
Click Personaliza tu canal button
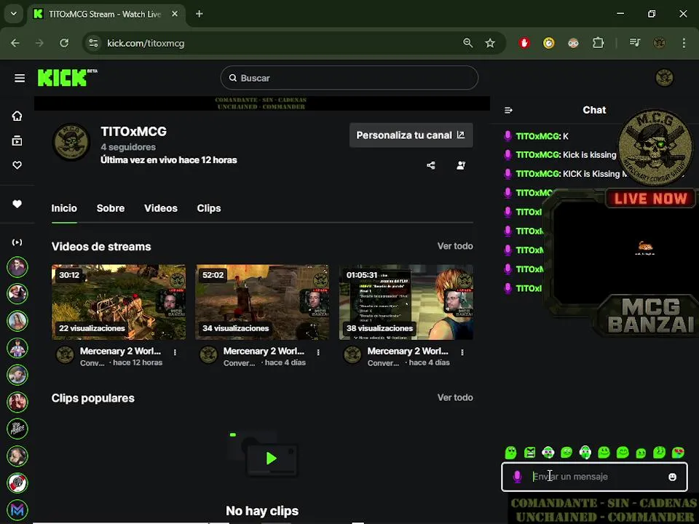[411, 135]
